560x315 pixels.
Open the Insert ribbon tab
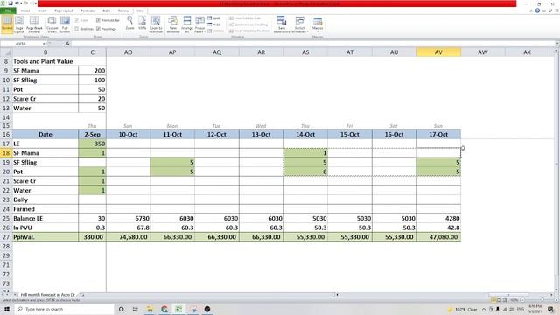42,10
